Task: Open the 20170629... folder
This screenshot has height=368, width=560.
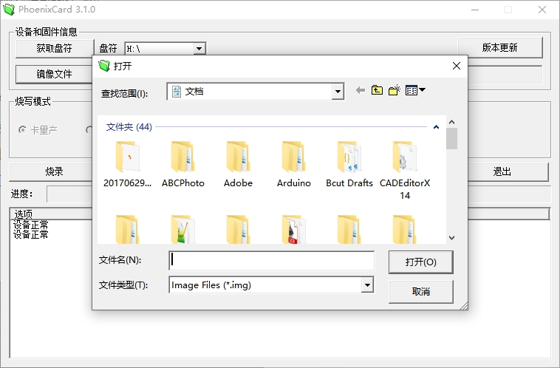Action: (128, 164)
